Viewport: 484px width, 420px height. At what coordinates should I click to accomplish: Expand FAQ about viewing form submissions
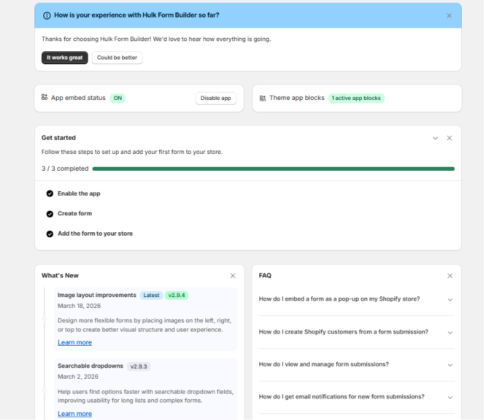(450, 365)
